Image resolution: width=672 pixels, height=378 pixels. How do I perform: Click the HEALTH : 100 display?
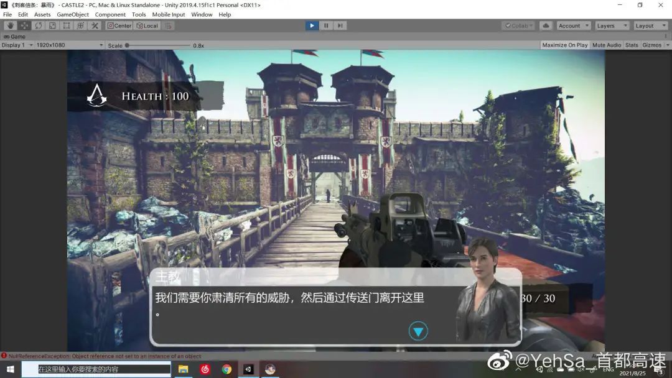[x=155, y=96]
